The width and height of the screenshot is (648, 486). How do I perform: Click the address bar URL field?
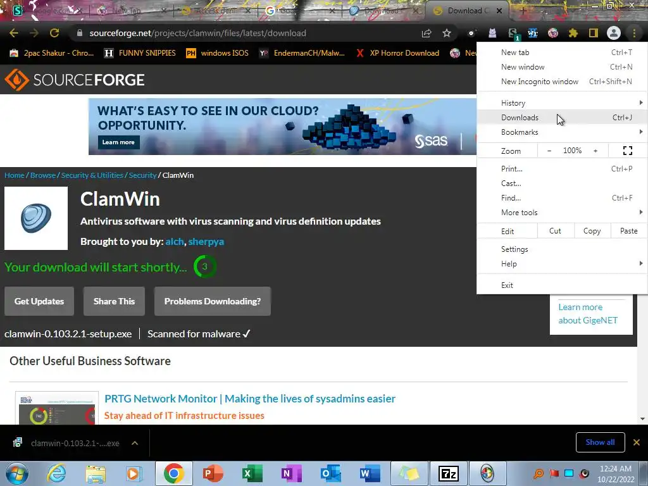click(x=248, y=33)
